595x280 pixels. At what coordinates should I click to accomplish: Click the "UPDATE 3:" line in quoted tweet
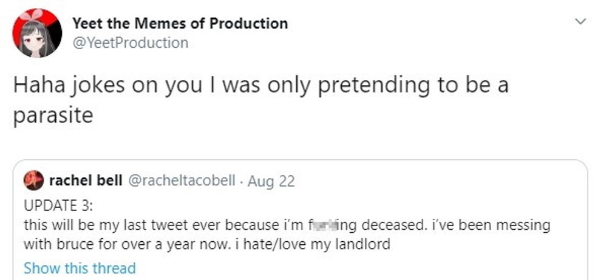[58, 205]
